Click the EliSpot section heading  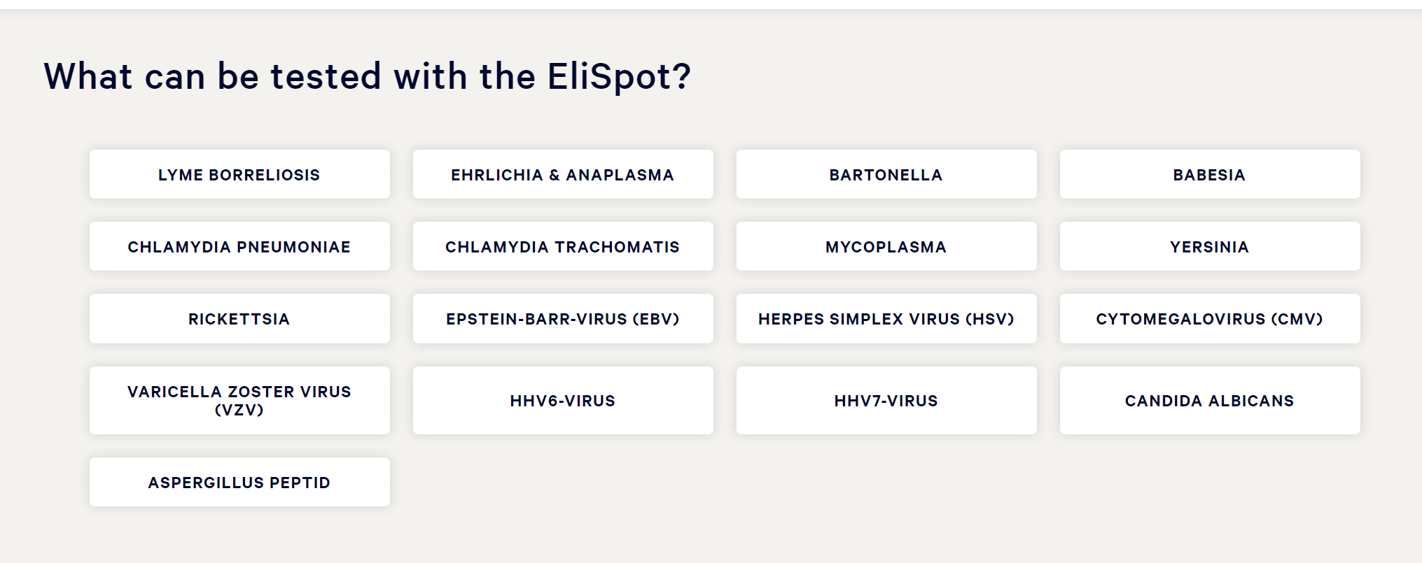(368, 76)
